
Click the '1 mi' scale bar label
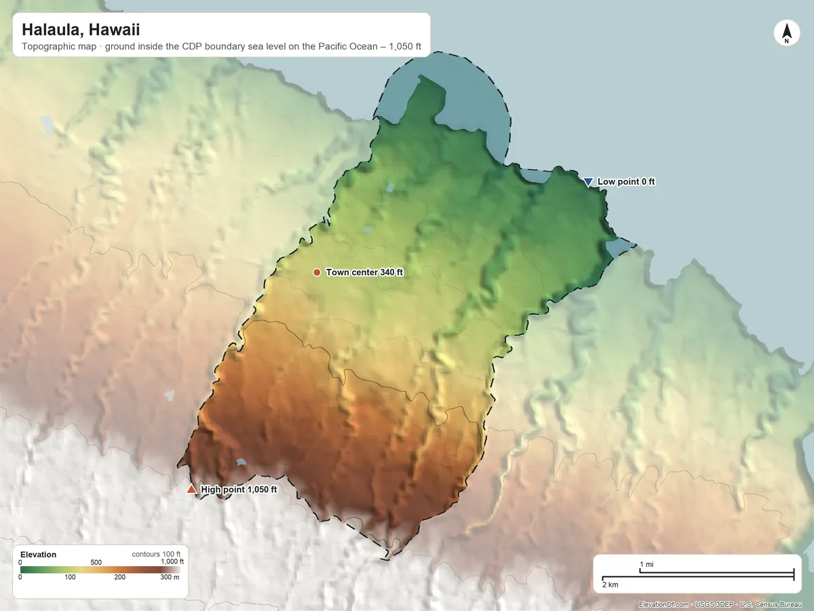(x=646, y=565)
